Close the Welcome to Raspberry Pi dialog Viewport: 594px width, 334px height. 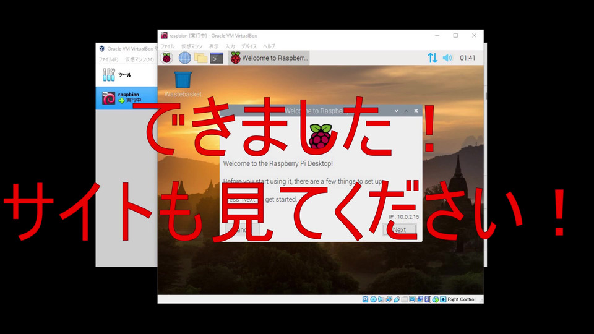pos(416,111)
